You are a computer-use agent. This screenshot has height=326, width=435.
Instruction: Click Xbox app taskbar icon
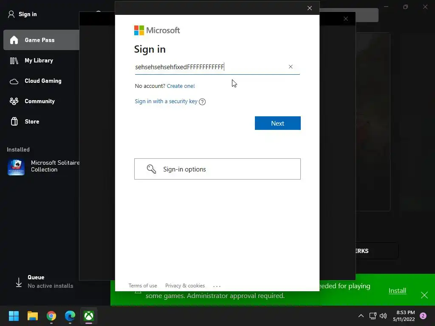(89, 316)
